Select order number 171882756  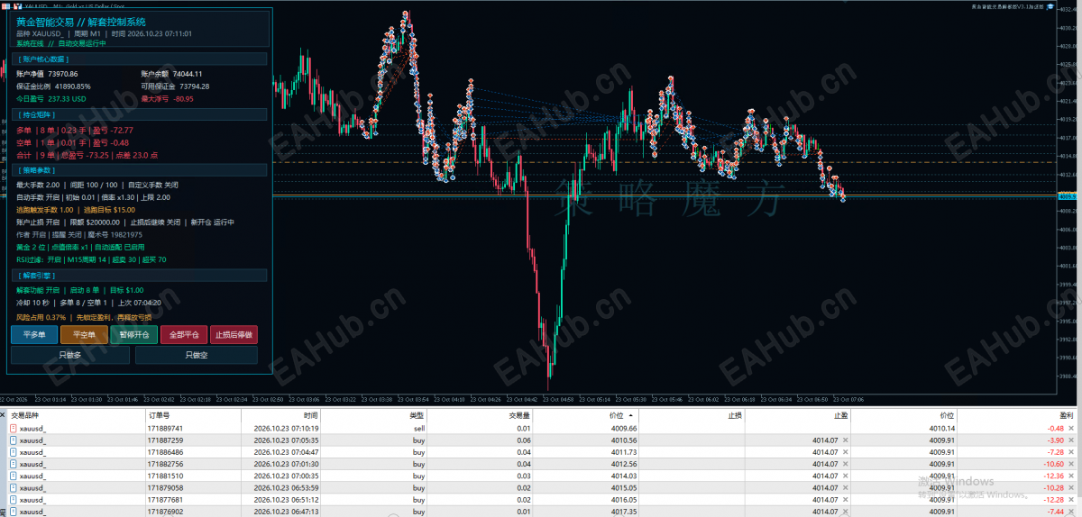point(165,464)
